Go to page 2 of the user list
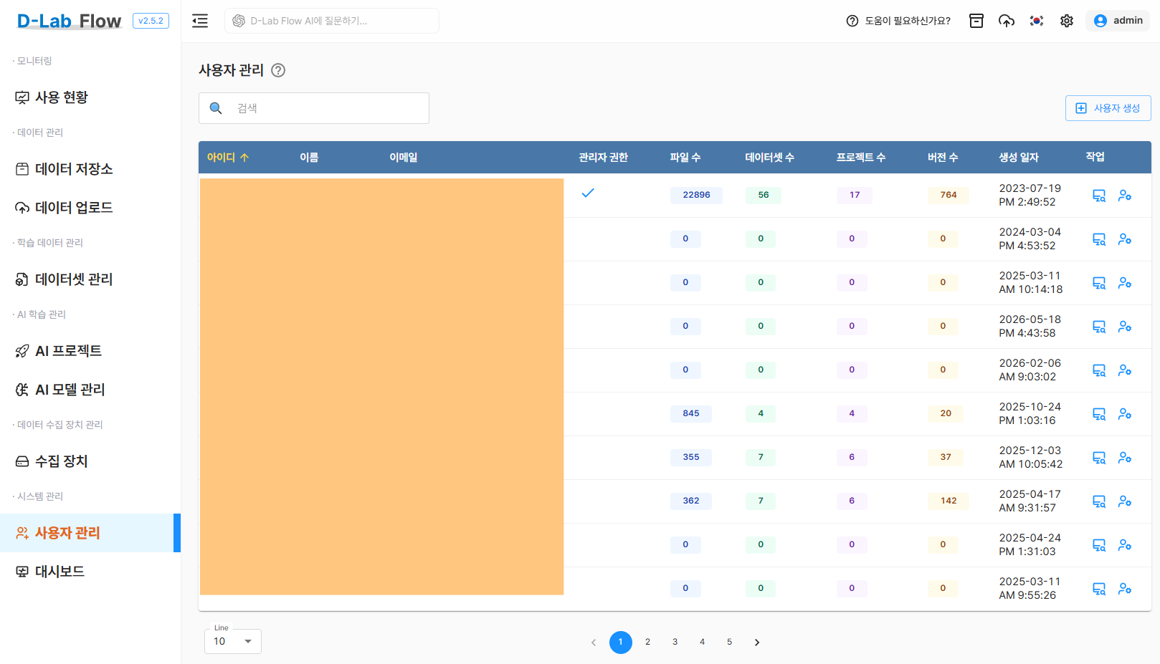 (x=647, y=642)
